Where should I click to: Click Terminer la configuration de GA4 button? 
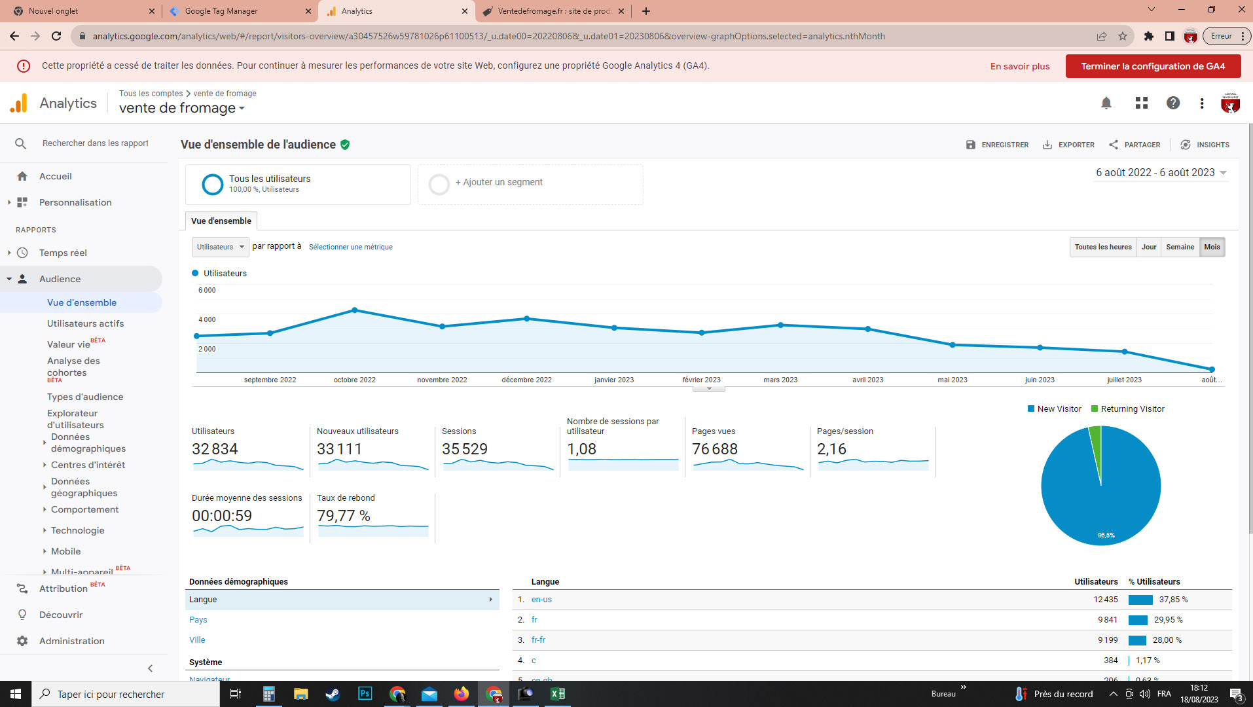pyautogui.click(x=1153, y=66)
